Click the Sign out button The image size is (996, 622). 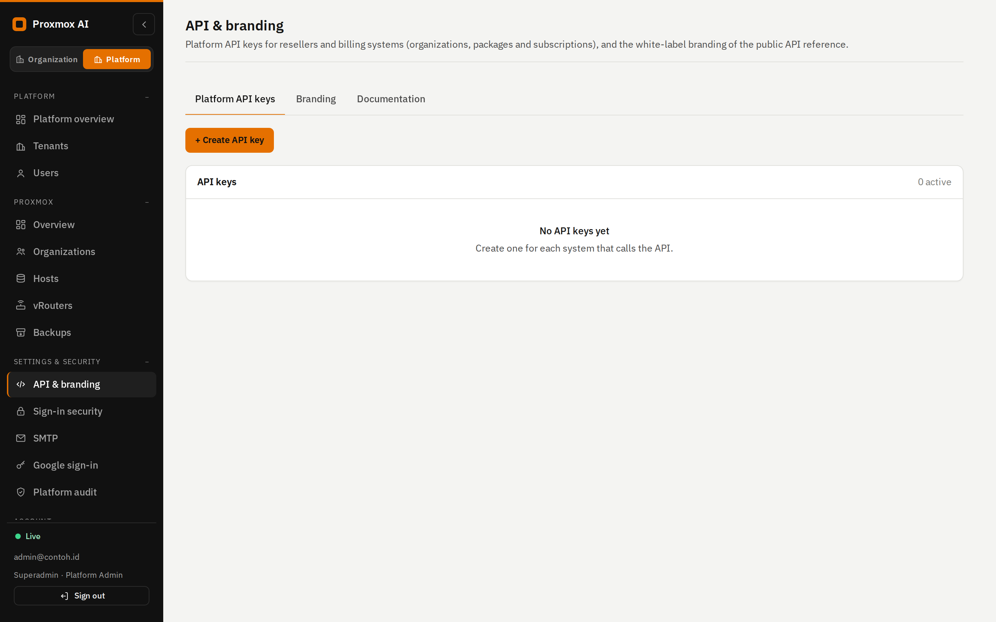coord(82,596)
